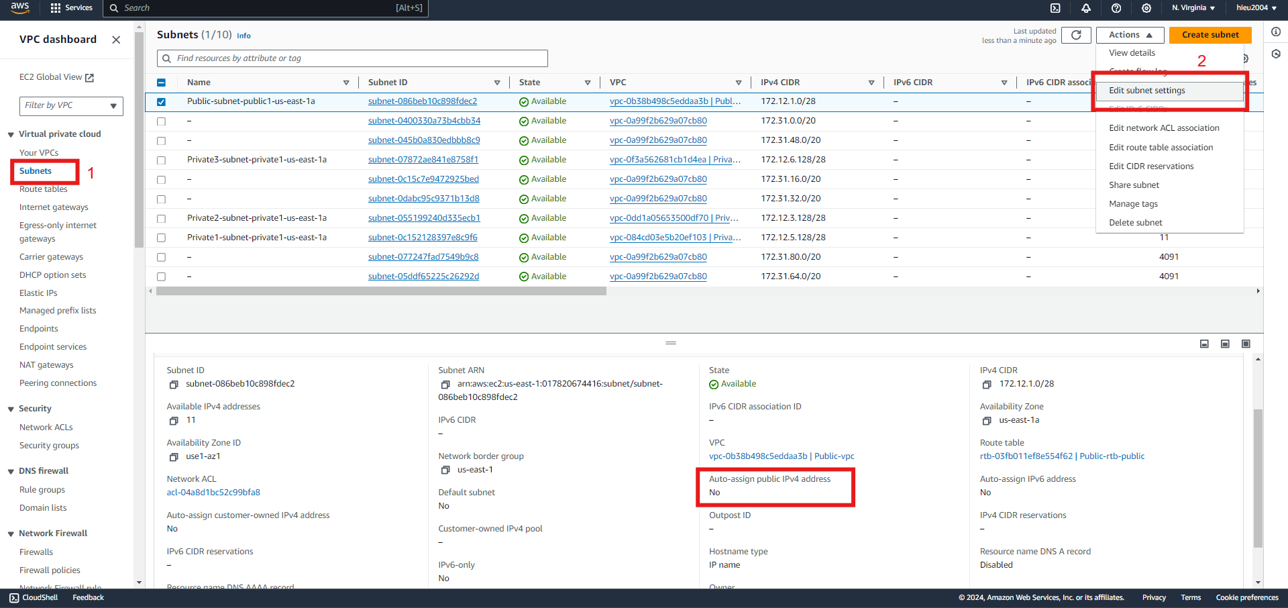Open the Public-rtb-public route table link
This screenshot has width=1288, height=608.
tap(1062, 456)
